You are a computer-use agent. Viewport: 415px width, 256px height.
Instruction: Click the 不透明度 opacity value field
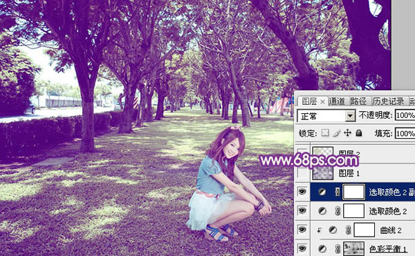point(405,115)
